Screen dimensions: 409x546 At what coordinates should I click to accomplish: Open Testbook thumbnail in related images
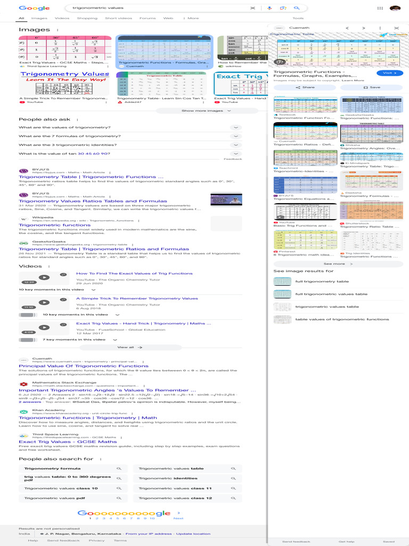tap(305, 105)
